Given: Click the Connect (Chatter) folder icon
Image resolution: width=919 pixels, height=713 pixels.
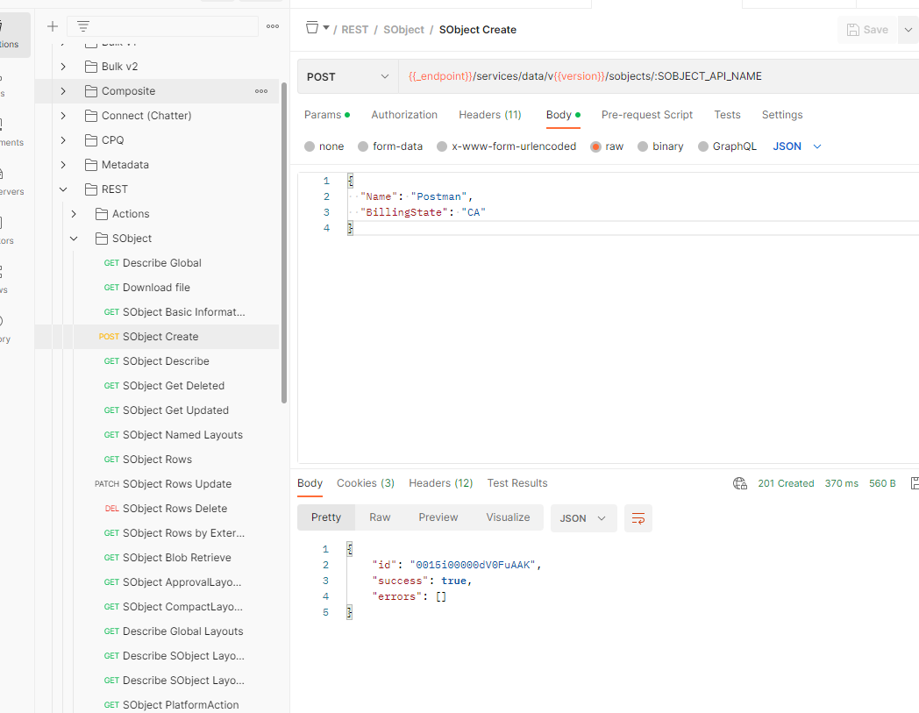Looking at the screenshot, I should pyautogui.click(x=91, y=116).
